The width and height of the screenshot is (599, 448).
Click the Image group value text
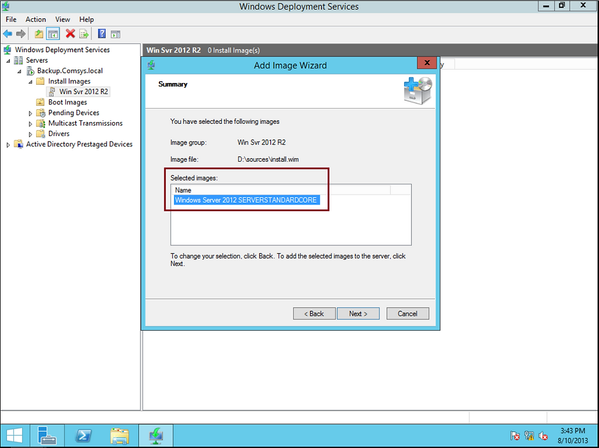262,142
